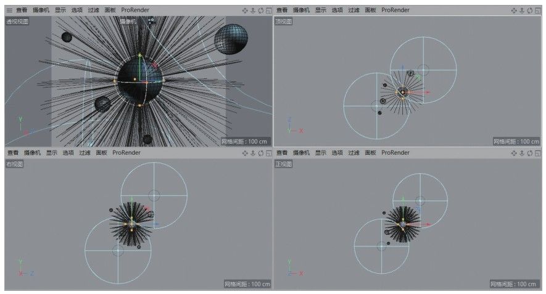The image size is (546, 294).
Task: Open the hamburger menu in perspective viewport
Action: coord(9,10)
